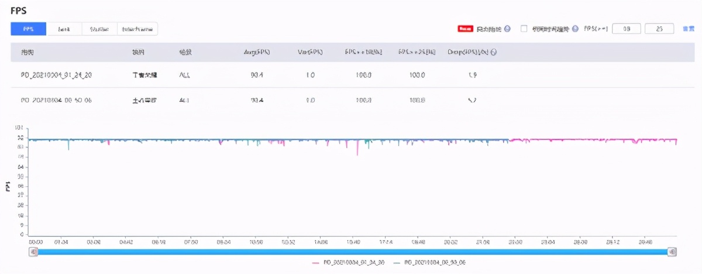Click the ALL cell in the first table row
This screenshot has width=702, height=274.
(184, 76)
